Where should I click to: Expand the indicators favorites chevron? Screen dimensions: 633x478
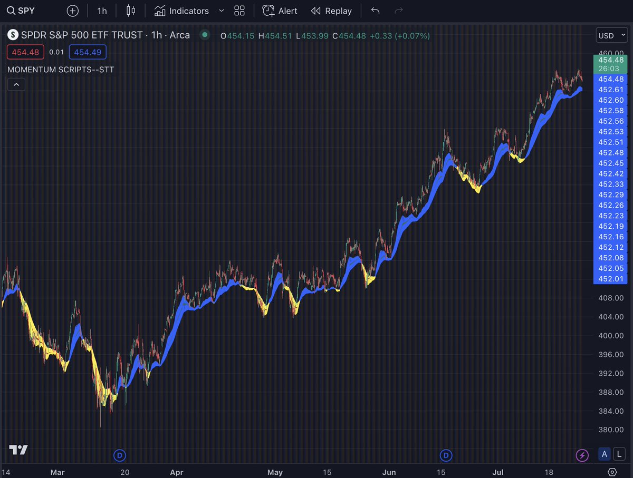pos(221,11)
